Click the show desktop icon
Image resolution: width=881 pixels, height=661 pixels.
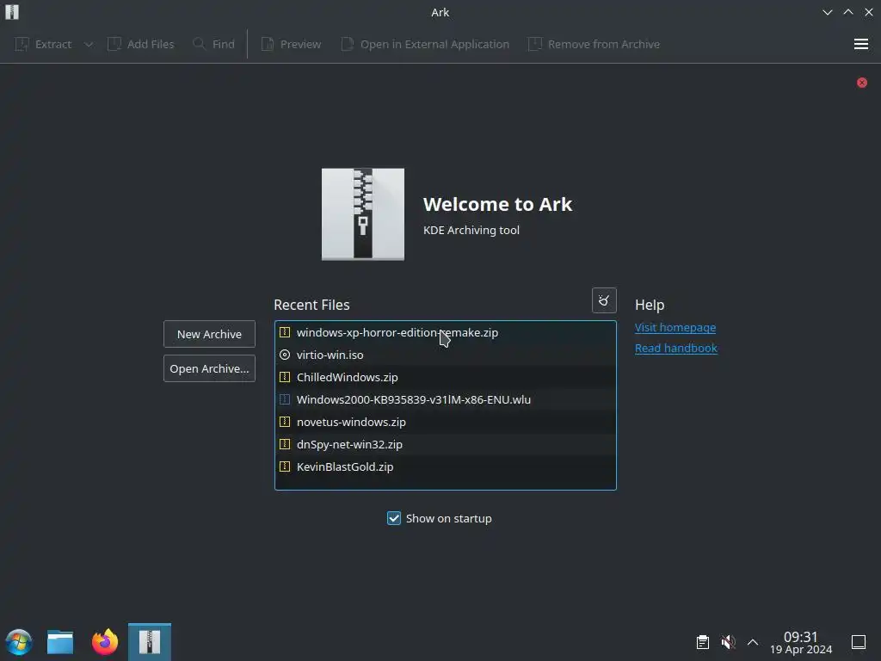click(859, 642)
